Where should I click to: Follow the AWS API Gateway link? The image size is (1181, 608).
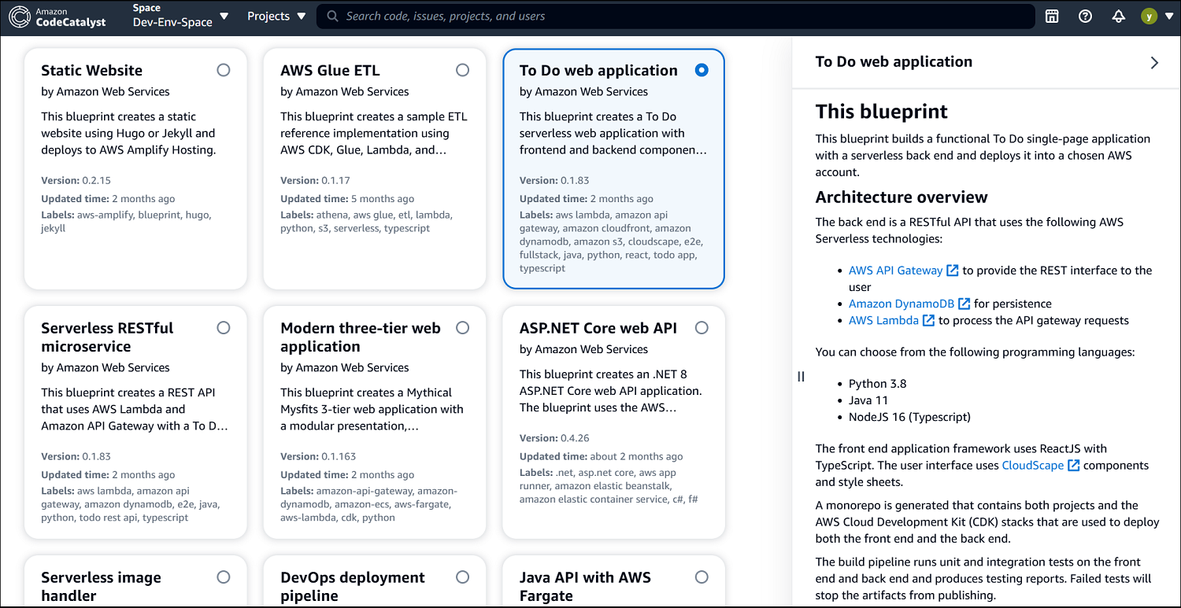[x=895, y=271]
